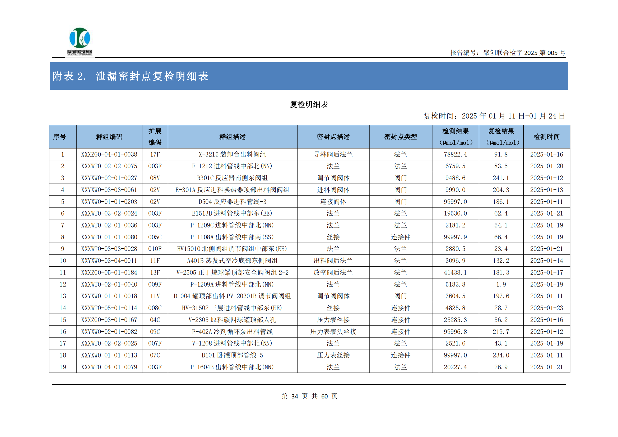Viewport: 618px width, 437px height.
Task: Click the 2025-01-23 date cell
Action: (x=546, y=308)
